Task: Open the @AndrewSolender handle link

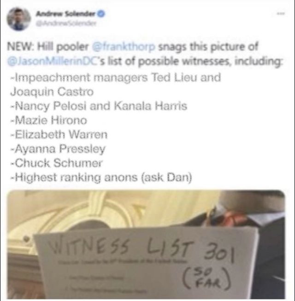Action: coord(66,24)
